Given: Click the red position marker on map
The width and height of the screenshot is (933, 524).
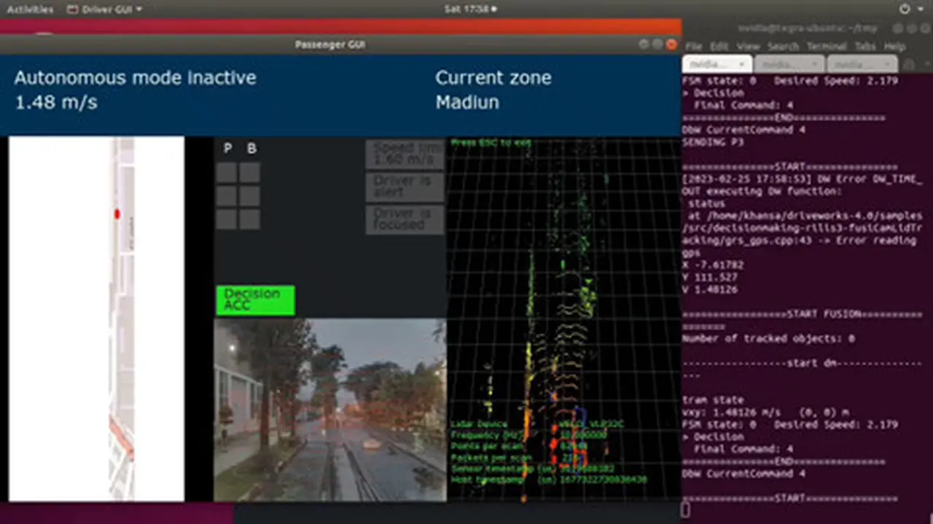Looking at the screenshot, I should coord(117,214).
